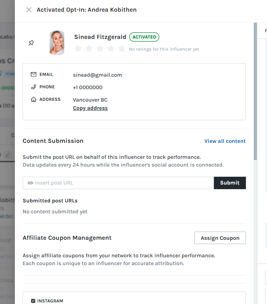Click the ACTIVATED status badge
Screen dimensions: 267x304
[x=144, y=37]
